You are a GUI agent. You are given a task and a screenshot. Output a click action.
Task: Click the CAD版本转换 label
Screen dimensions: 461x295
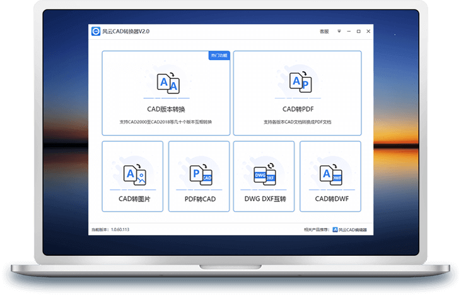[166, 109]
